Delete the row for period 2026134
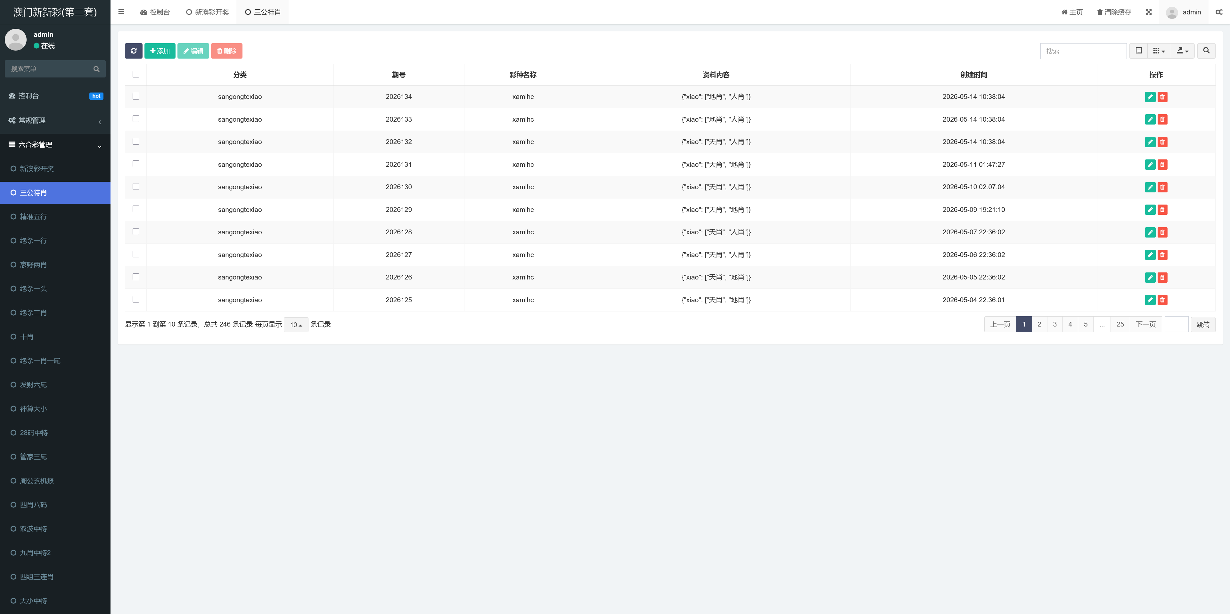 click(1162, 97)
